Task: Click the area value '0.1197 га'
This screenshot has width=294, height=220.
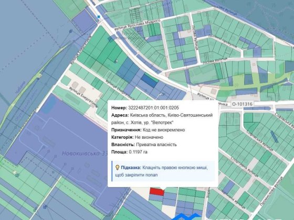Action: click(138, 152)
